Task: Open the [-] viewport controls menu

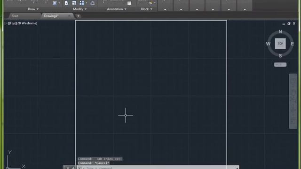Action: click(x=6, y=23)
